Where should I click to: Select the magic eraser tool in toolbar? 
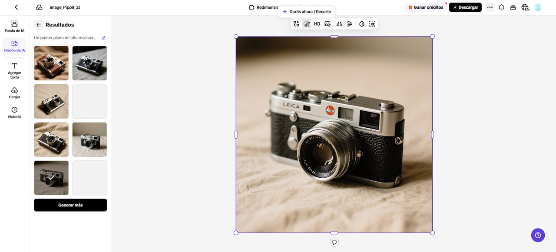point(307,24)
